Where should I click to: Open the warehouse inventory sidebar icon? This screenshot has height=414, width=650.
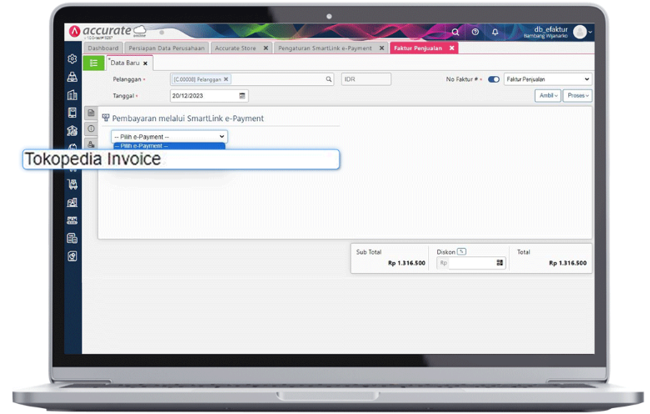[x=72, y=202]
